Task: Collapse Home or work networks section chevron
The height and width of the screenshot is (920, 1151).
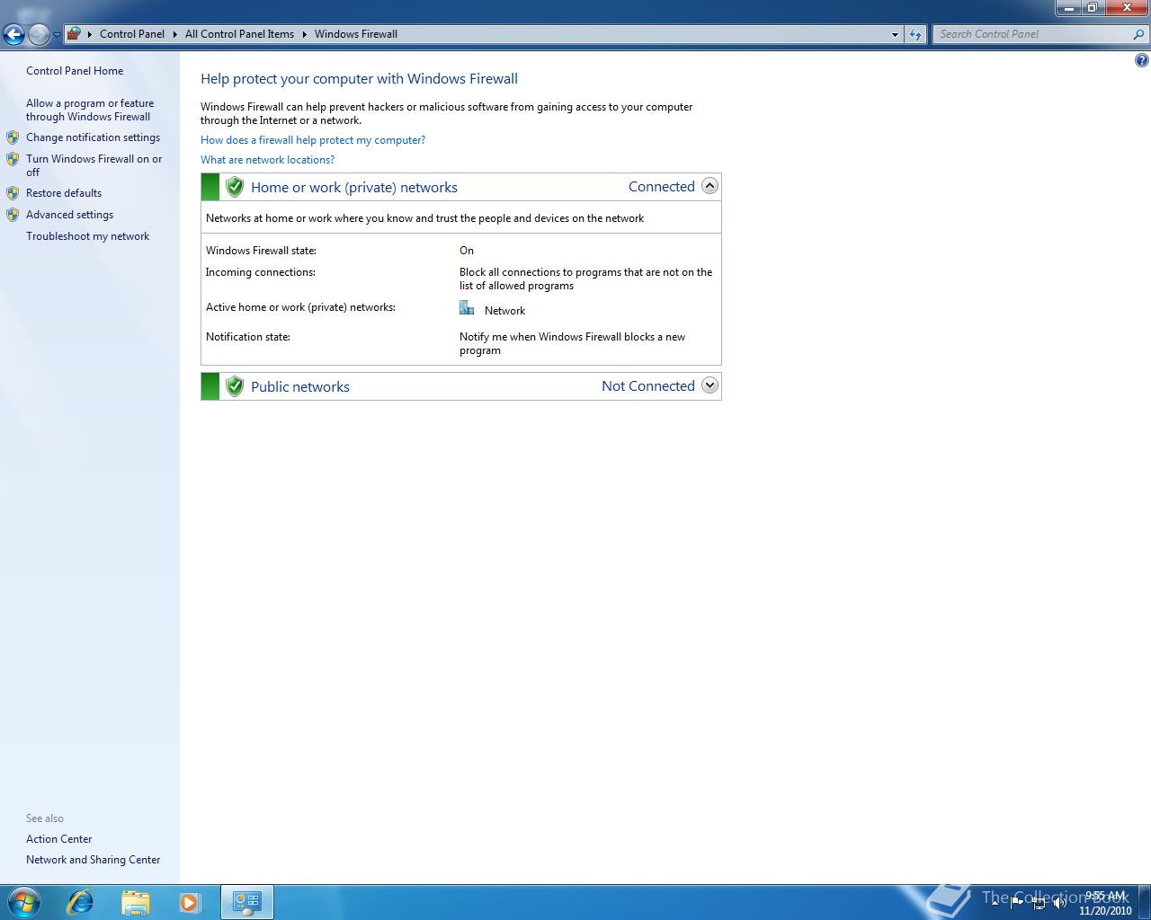Action: coord(709,186)
